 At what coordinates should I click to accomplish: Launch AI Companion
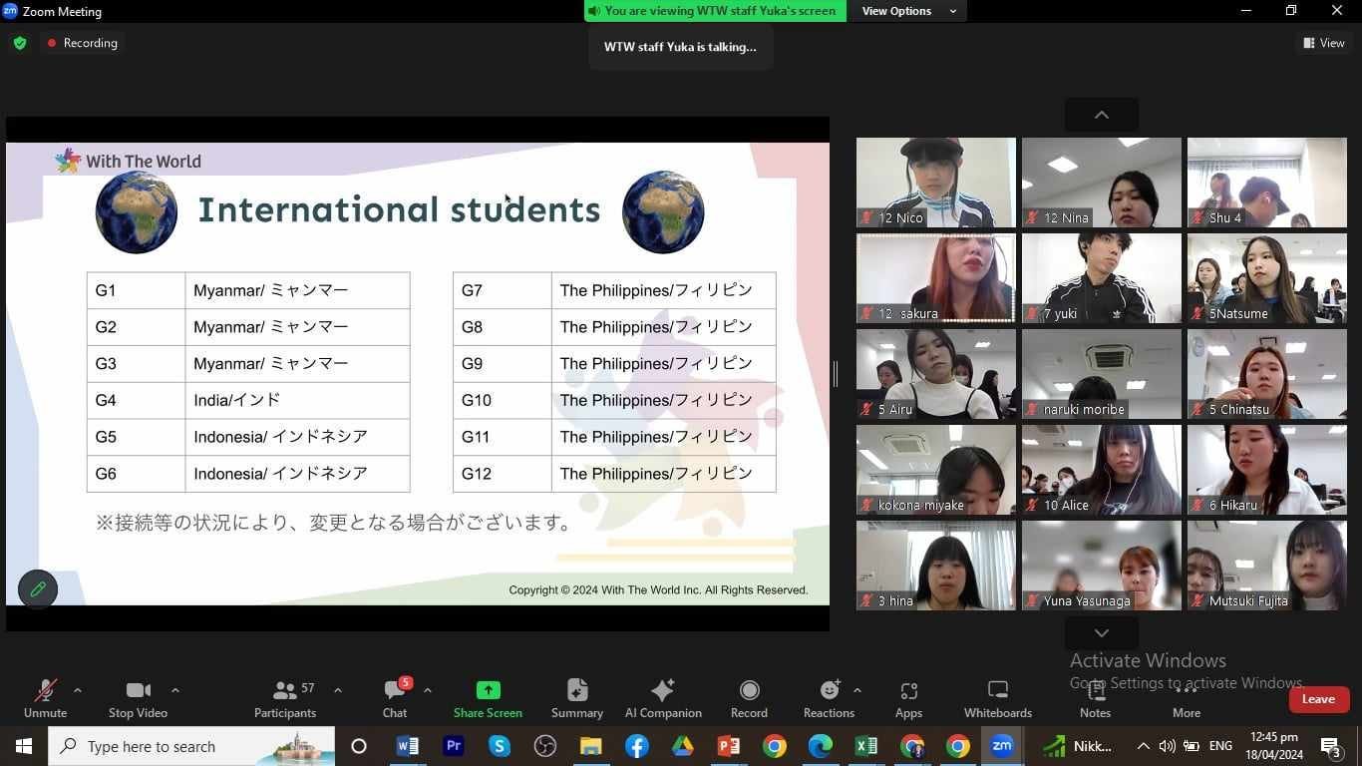[x=663, y=698]
